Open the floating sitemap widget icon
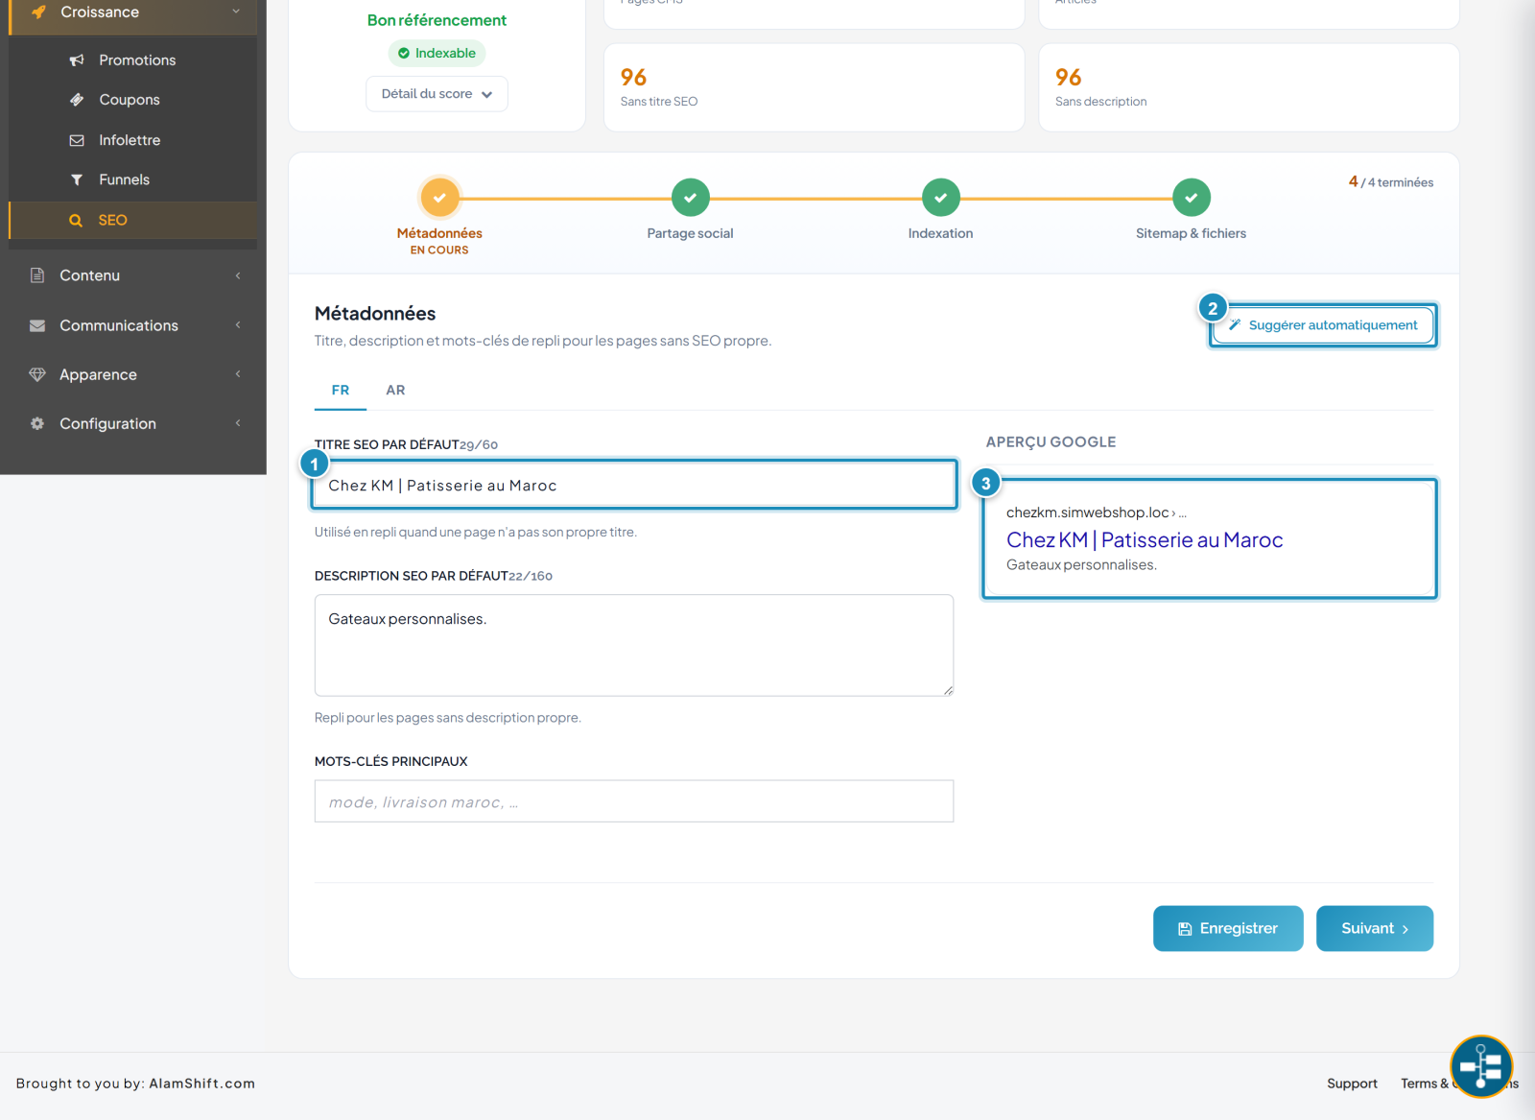Image resolution: width=1535 pixels, height=1120 pixels. pyautogui.click(x=1481, y=1066)
